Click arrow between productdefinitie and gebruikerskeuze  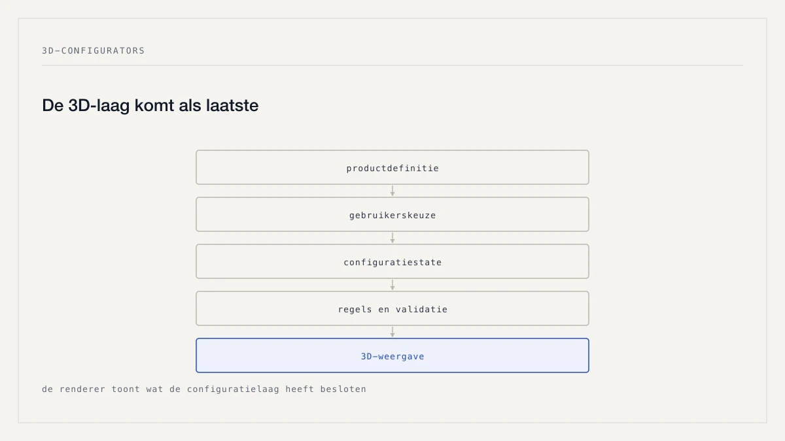point(392,191)
